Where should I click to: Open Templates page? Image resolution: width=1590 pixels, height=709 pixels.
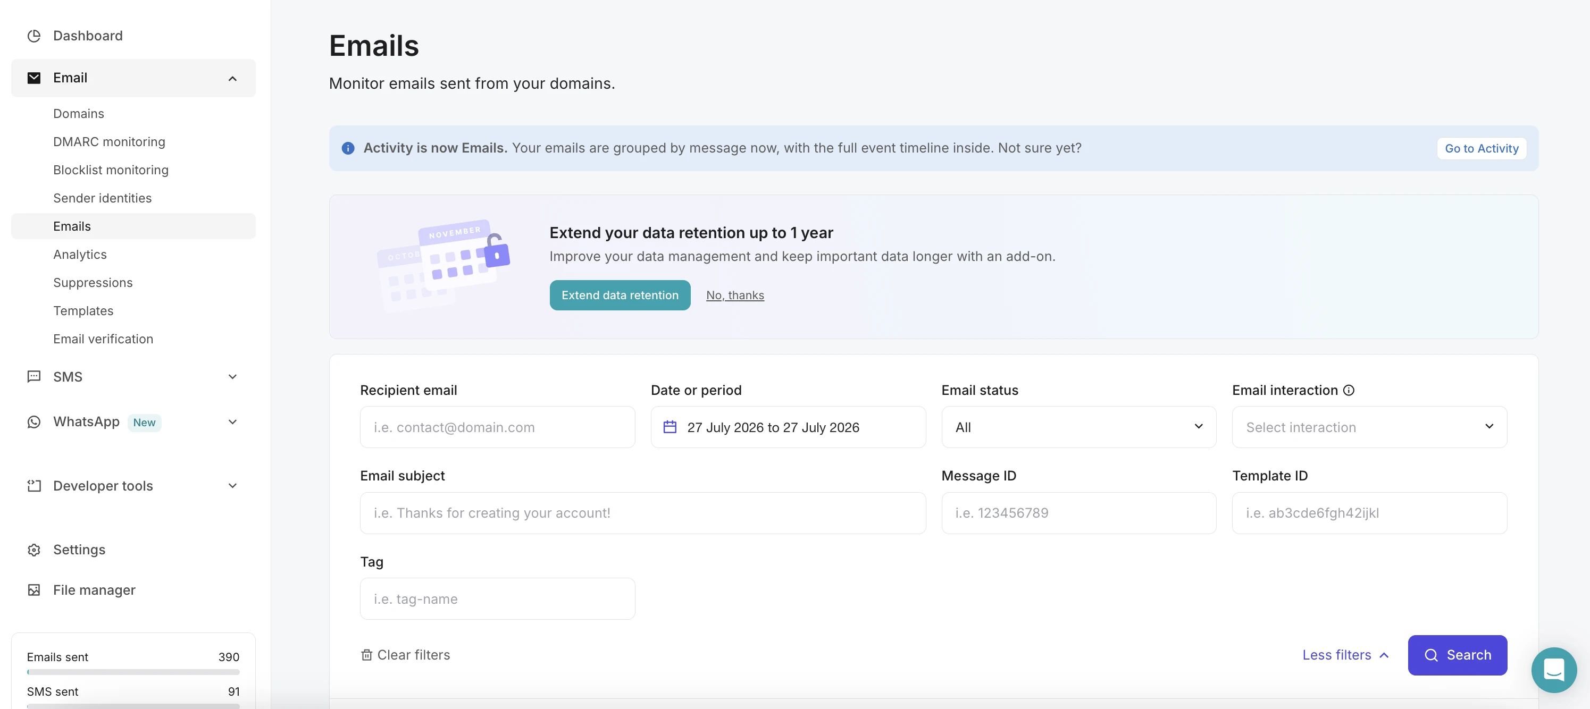(83, 311)
